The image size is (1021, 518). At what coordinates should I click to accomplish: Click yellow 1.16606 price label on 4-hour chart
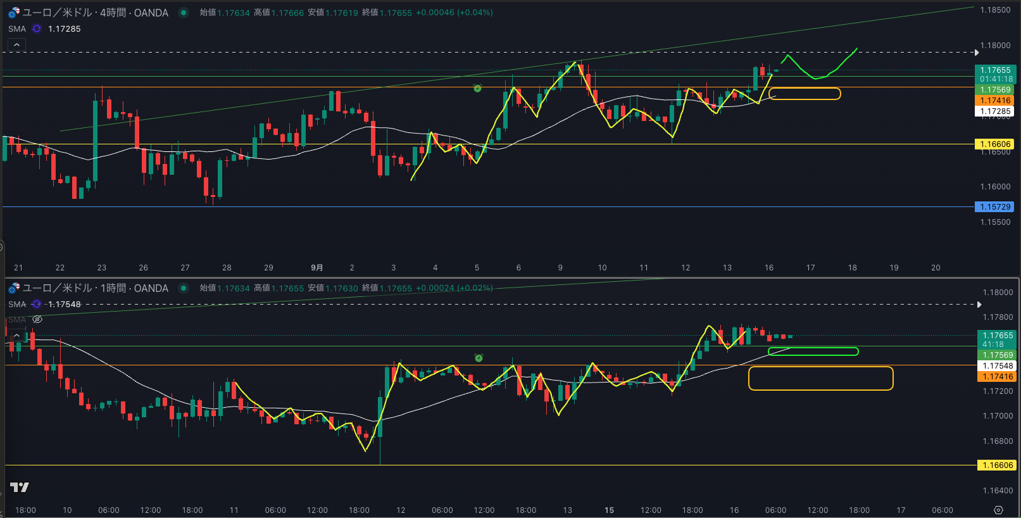(x=995, y=144)
